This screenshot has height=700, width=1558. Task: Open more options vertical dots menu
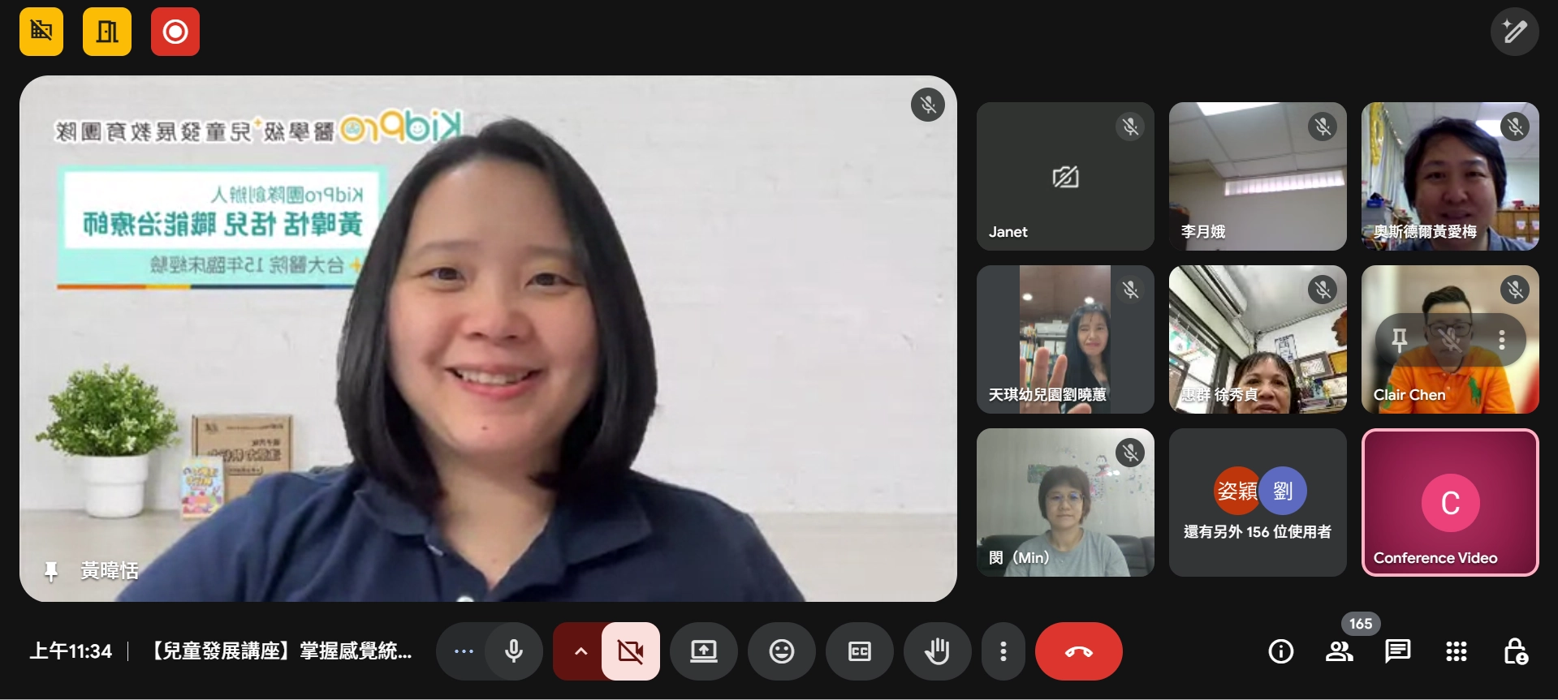(x=1003, y=651)
